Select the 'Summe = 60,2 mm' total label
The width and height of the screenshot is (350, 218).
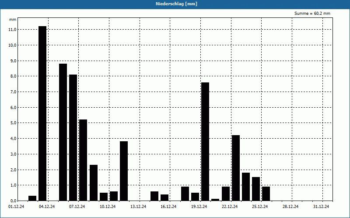[312, 14]
